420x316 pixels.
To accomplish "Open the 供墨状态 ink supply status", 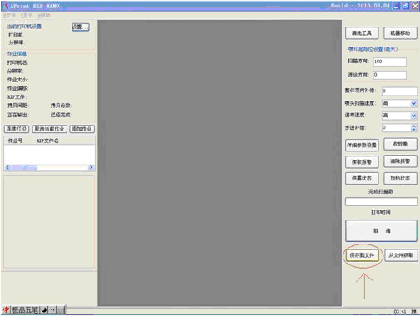I will point(362,178).
